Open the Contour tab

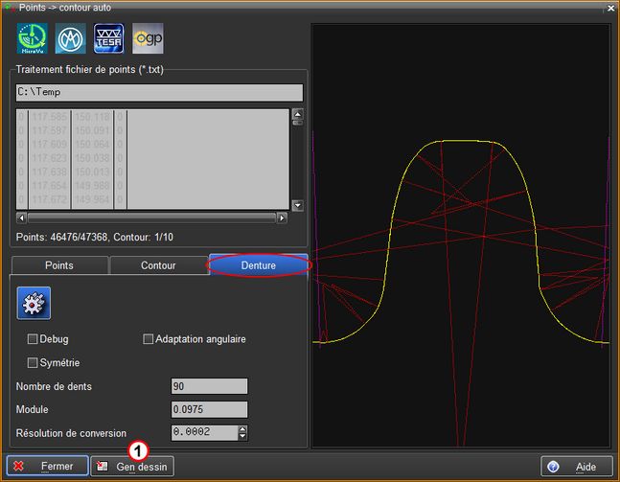pos(158,265)
